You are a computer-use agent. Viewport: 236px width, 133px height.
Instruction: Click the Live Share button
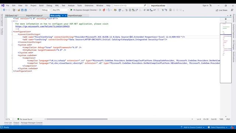pos(221,10)
